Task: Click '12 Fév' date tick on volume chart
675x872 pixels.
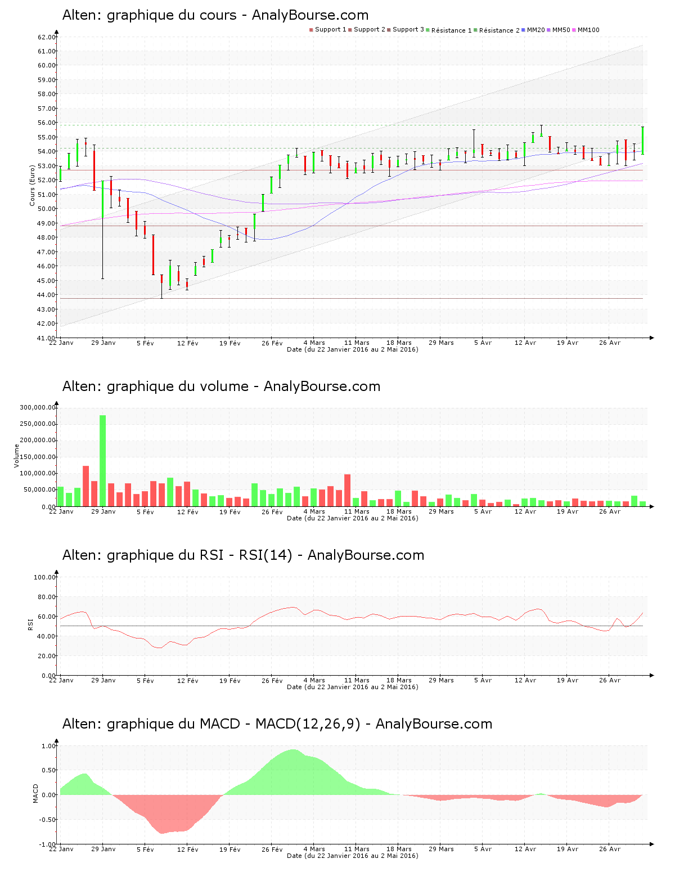Action: [188, 511]
